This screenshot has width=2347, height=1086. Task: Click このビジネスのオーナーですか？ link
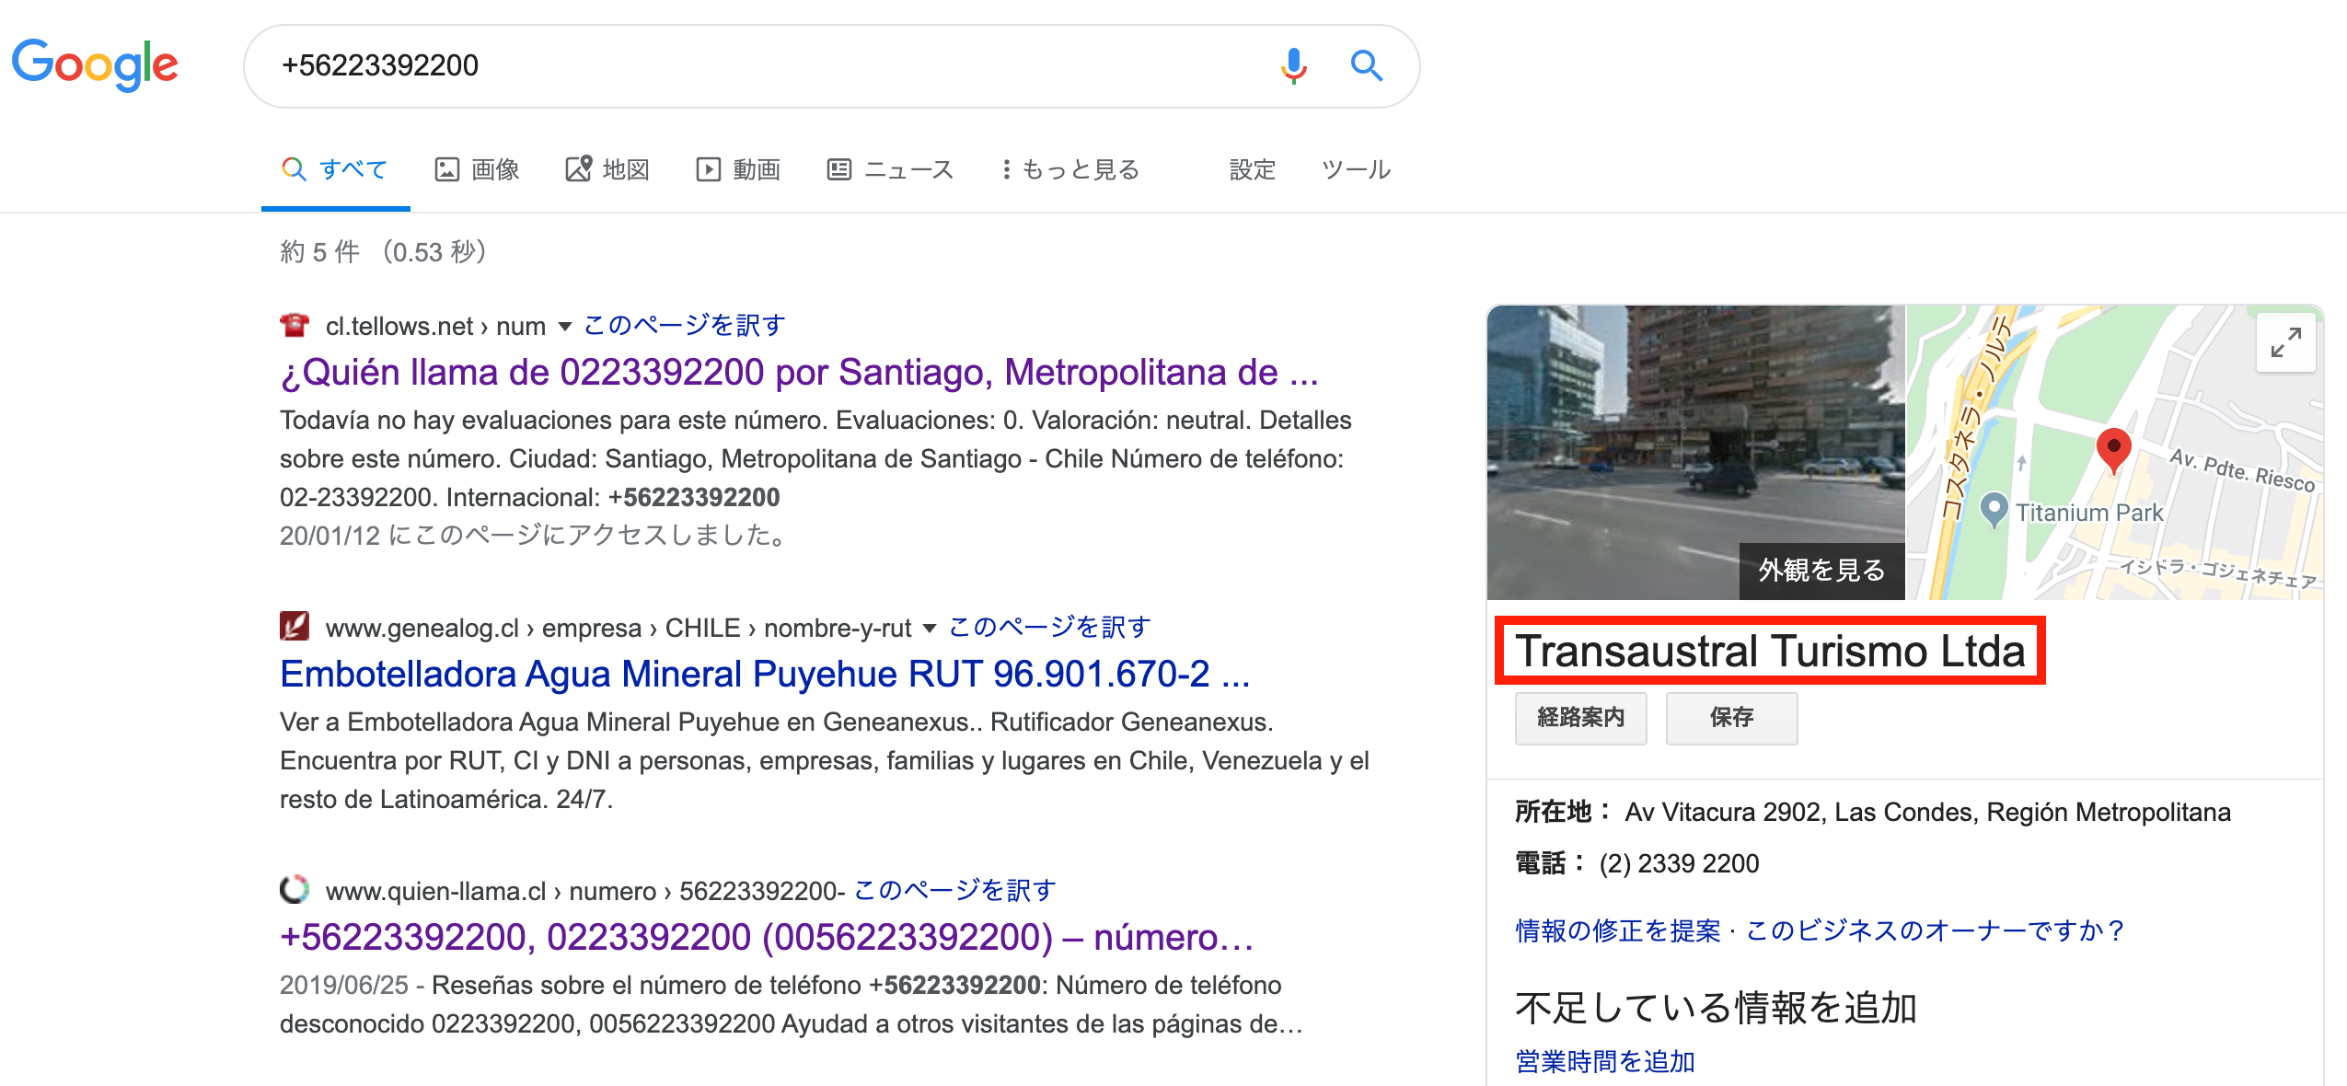click(1936, 930)
